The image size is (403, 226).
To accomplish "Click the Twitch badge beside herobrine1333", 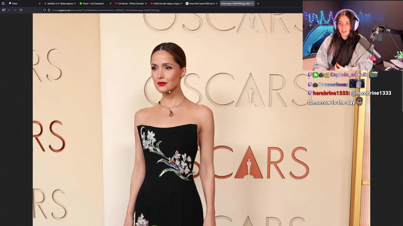I will coord(310,93).
